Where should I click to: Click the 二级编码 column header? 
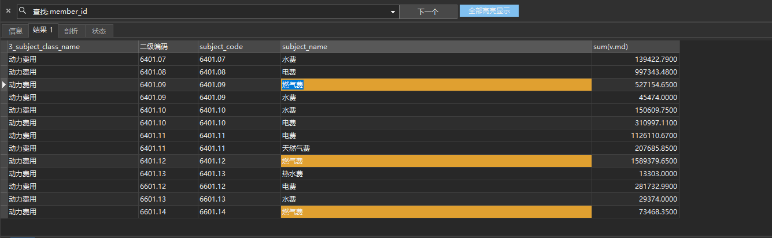pyautogui.click(x=168, y=47)
